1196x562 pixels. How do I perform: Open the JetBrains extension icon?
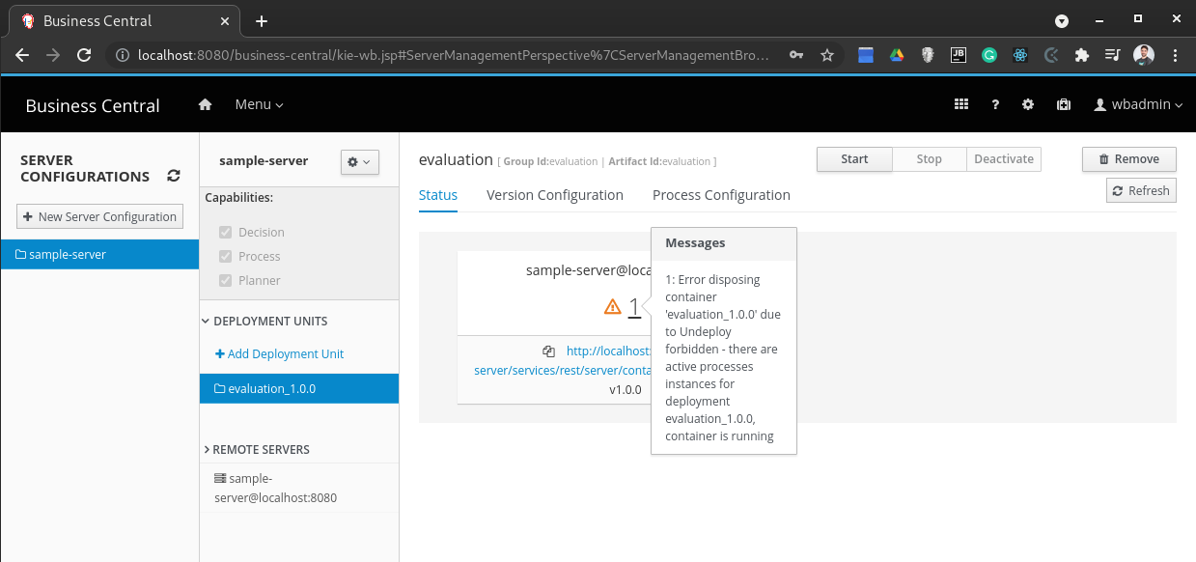tap(959, 55)
